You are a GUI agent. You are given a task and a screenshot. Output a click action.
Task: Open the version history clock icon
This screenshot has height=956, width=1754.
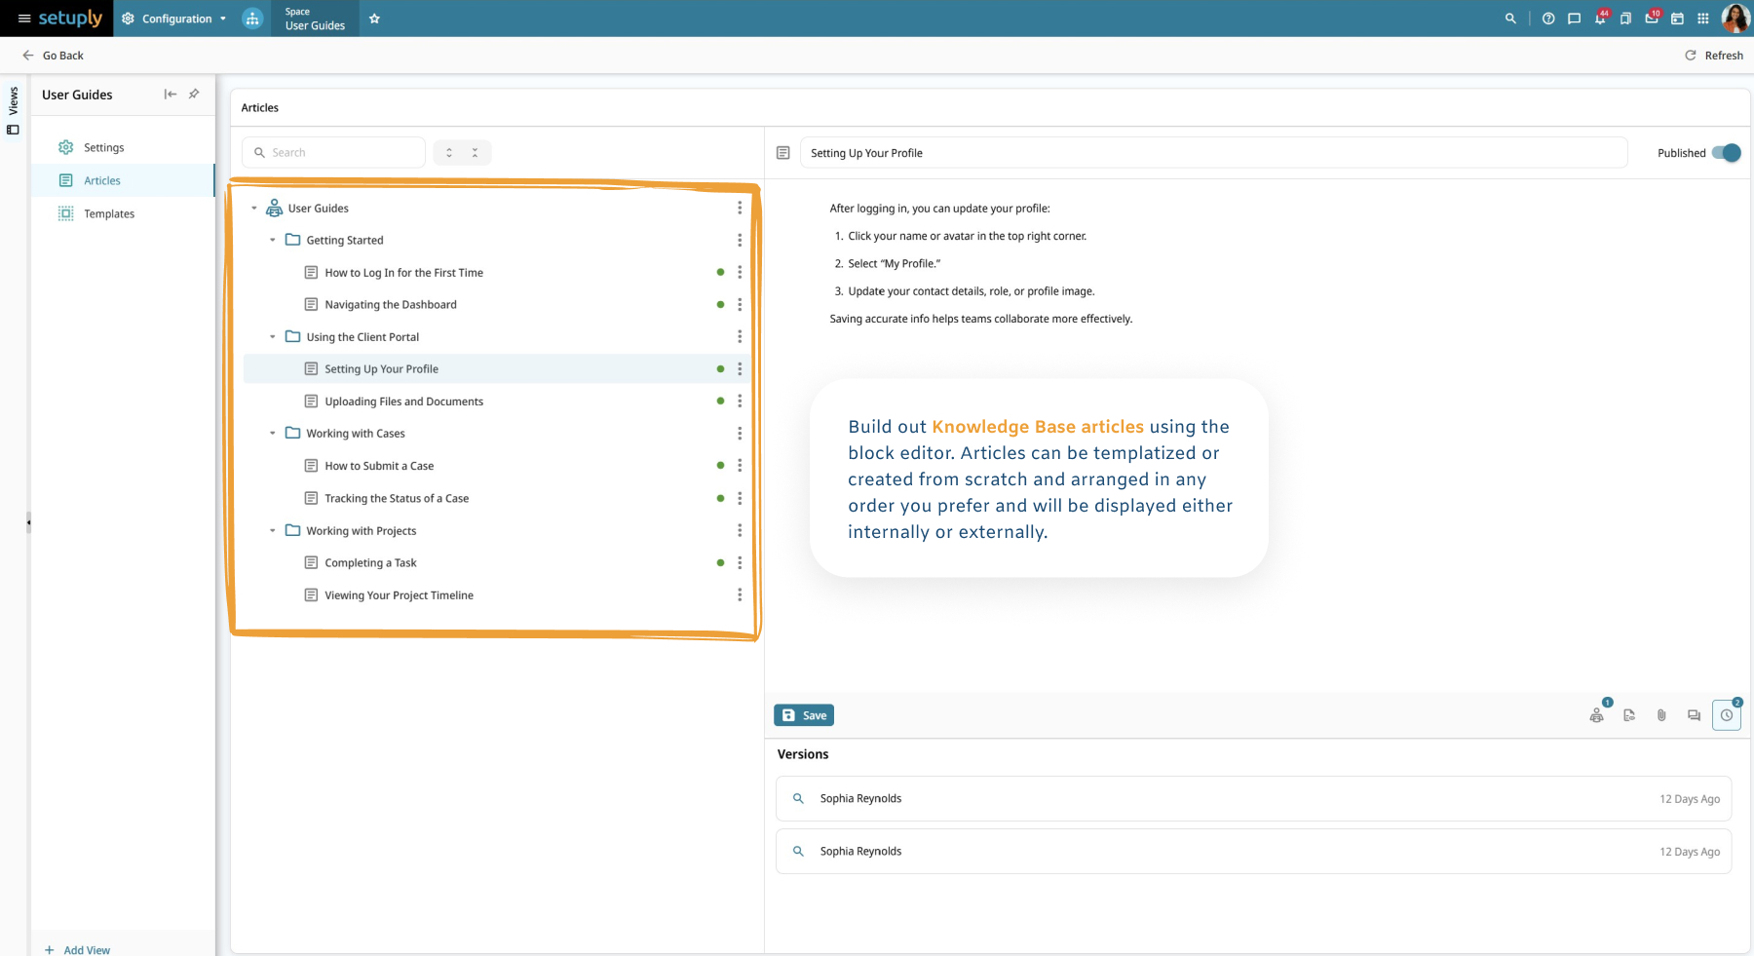pos(1727,714)
